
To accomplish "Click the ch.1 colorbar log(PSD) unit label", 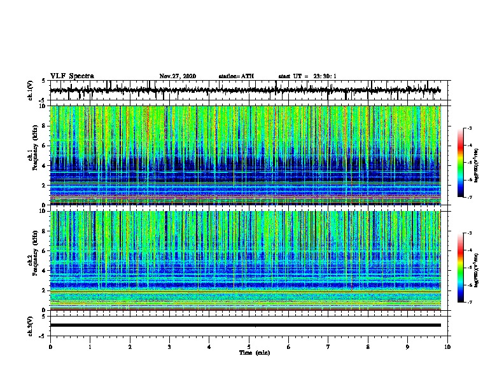I will coord(477,165).
